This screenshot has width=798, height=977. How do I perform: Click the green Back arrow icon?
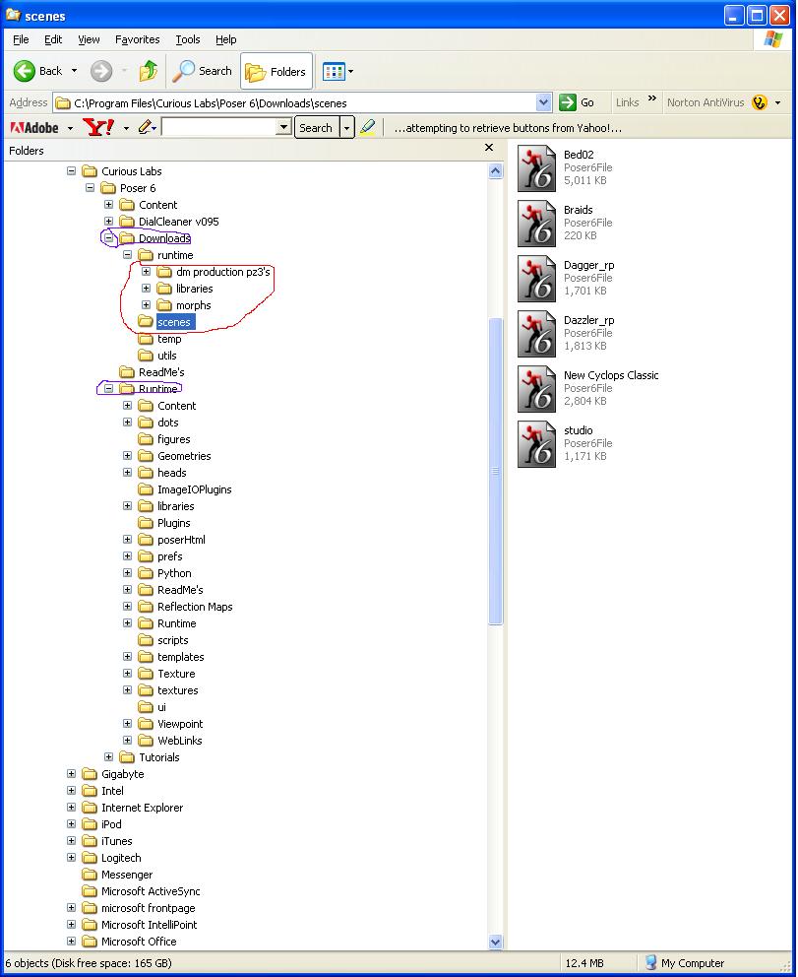[x=25, y=71]
